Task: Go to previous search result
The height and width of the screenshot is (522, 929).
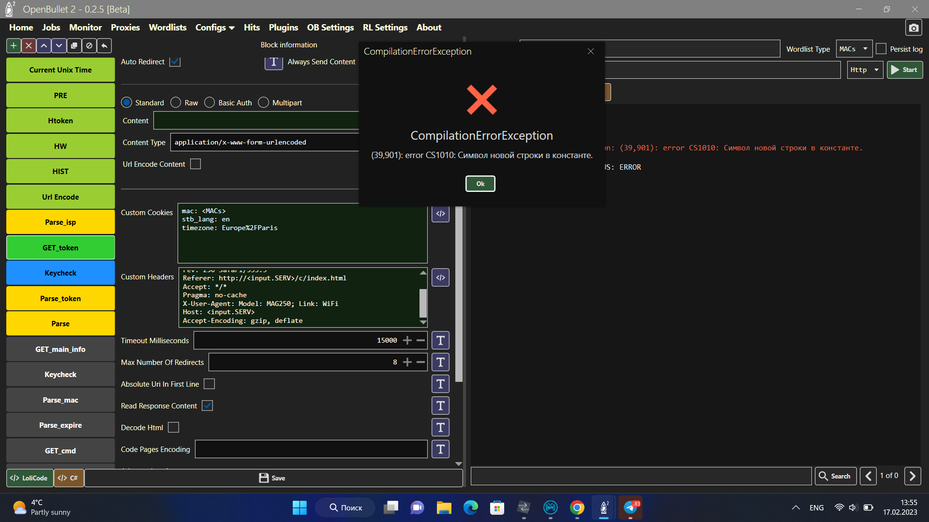Action: [x=868, y=476]
